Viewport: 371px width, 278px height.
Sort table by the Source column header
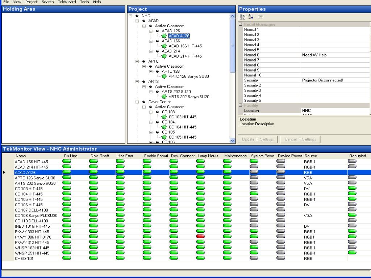[311, 156]
